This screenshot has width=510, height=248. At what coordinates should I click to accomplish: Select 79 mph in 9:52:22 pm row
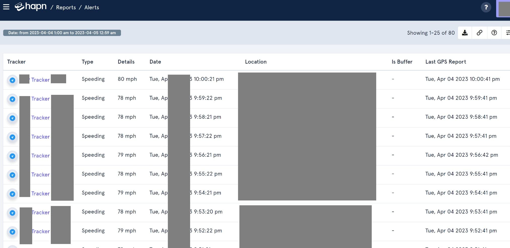click(127, 231)
